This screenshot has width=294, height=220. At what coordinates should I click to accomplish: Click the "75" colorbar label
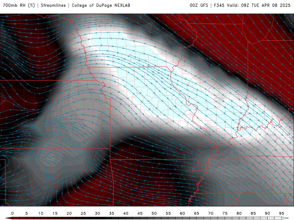tap(225, 213)
